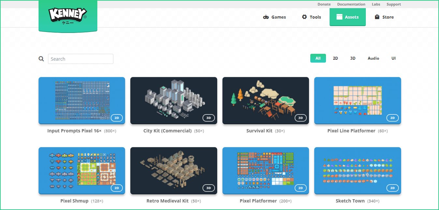The width and height of the screenshot is (439, 210).
Task: Filter assets by 2D
Action: (x=335, y=58)
